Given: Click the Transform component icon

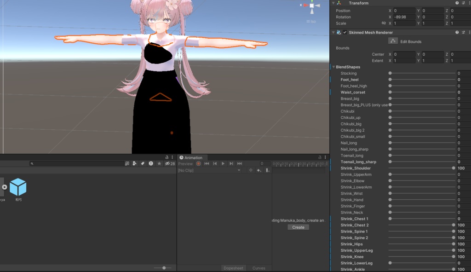Looking at the screenshot, I should pos(339,3).
